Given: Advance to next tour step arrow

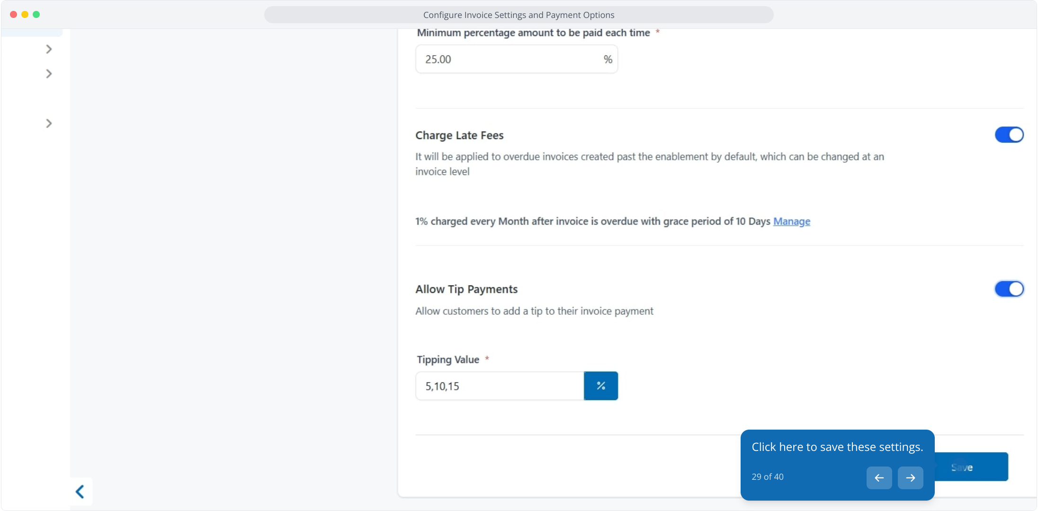Looking at the screenshot, I should click(910, 478).
